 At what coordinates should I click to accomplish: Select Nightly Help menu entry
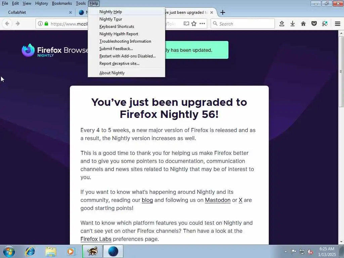tap(126, 12)
